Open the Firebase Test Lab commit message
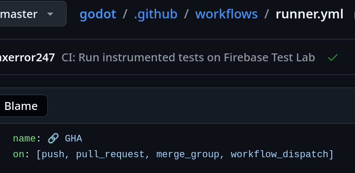The height and width of the screenshot is (173, 355). [188, 57]
